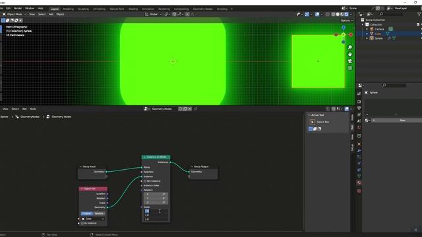Viewport: 422px width, 237px height.
Task: Collapse the Group Output node
Action: 192,167
